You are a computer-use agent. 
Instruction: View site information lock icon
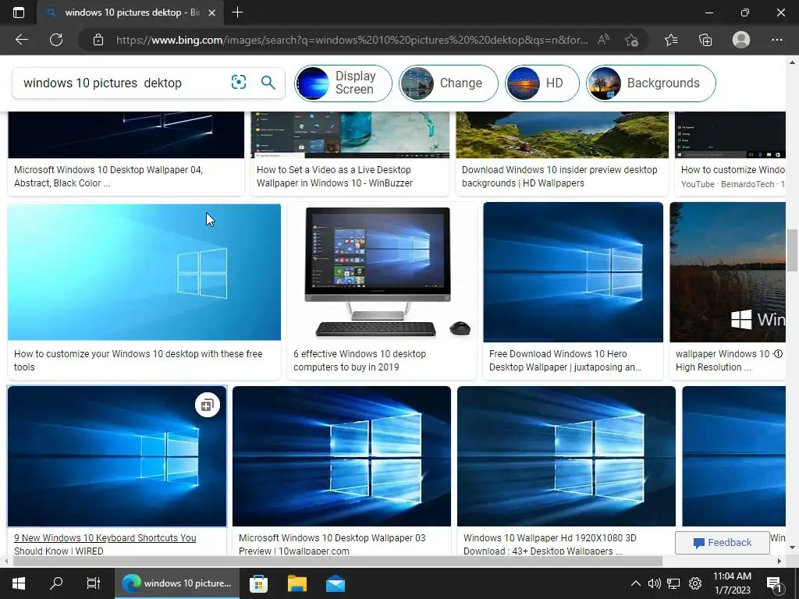click(x=98, y=40)
